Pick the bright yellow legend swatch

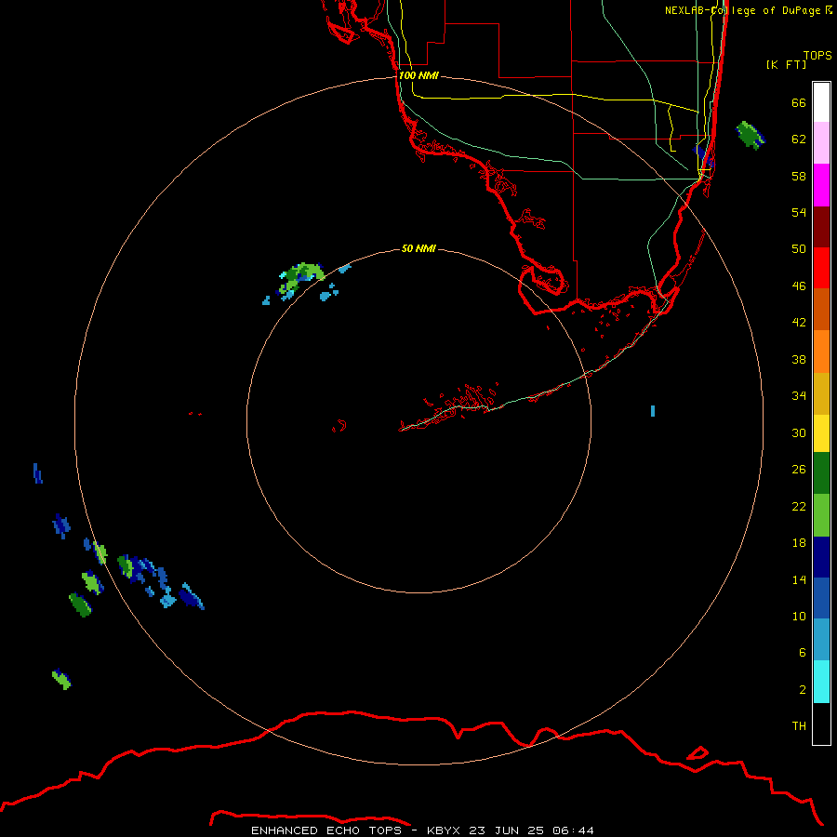pyautogui.click(x=821, y=433)
